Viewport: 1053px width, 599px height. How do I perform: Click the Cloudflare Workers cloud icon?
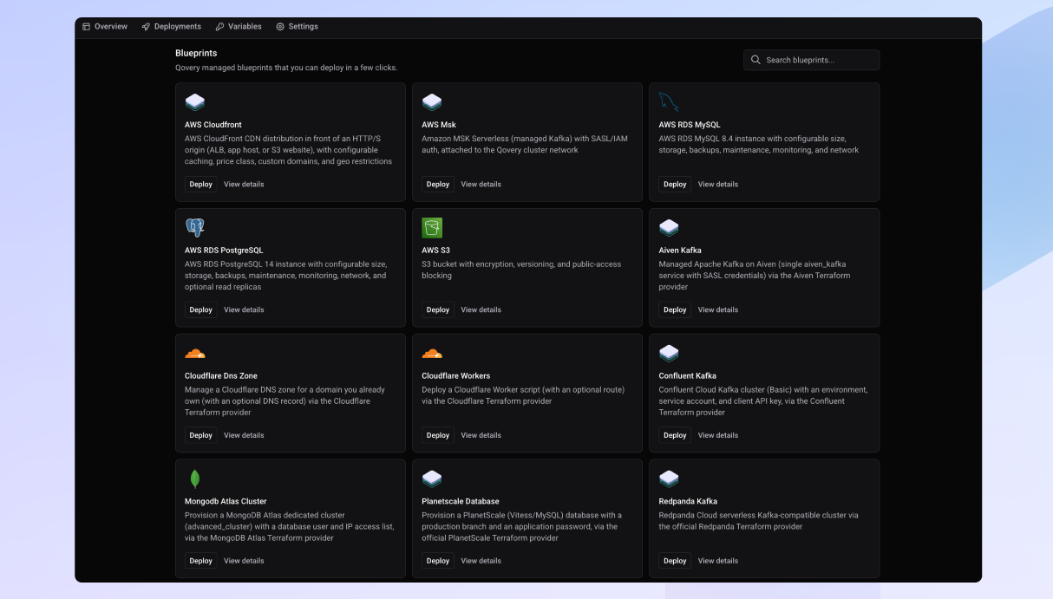[x=432, y=354]
